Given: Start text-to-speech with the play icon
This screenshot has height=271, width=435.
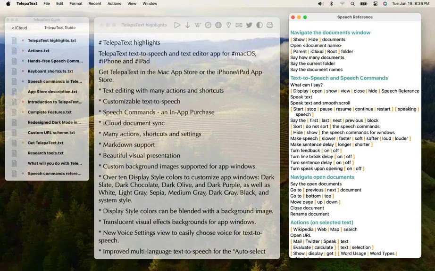Looking at the screenshot, I should click(x=177, y=25).
